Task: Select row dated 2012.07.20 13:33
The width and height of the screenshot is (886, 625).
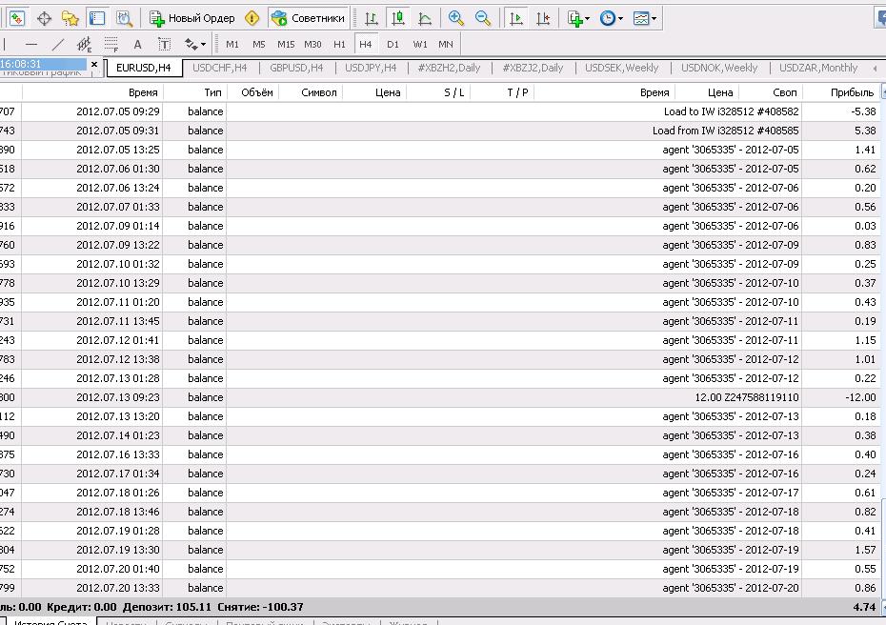Action: tap(439, 588)
